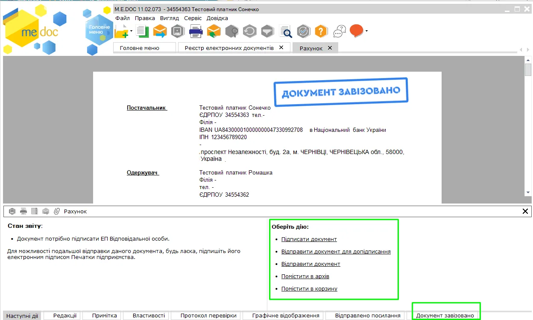This screenshot has height=320, width=533.
Task: Click the Помістити в корзину link
Action: click(x=309, y=289)
